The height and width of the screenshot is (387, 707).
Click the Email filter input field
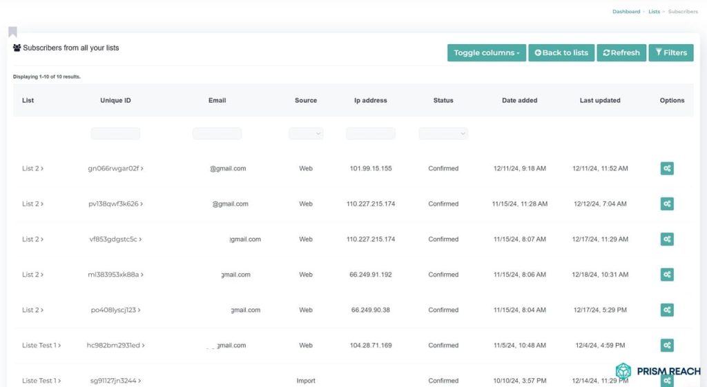tap(217, 134)
